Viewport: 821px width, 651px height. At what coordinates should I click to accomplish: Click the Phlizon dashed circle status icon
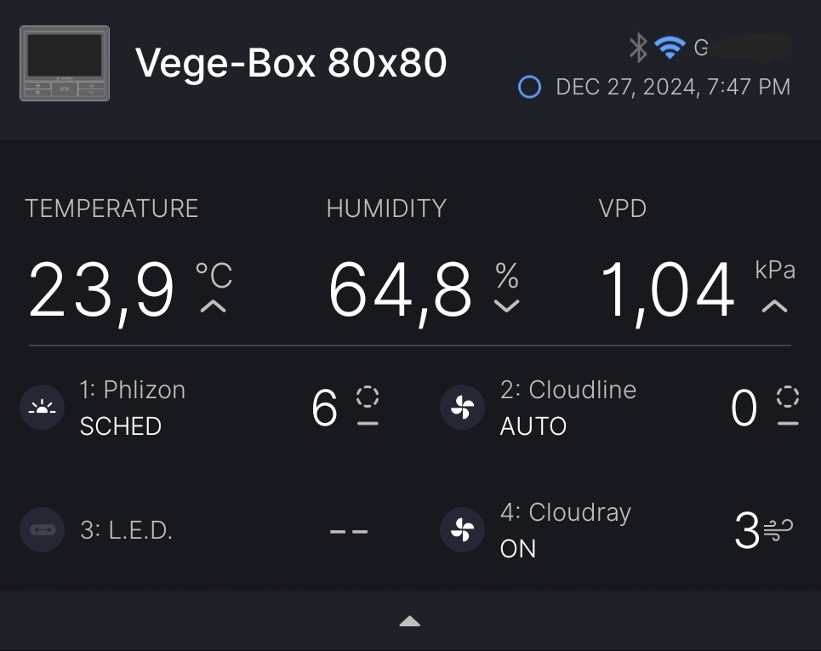[x=368, y=397]
